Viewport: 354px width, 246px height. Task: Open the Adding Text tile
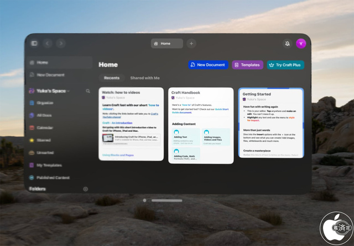pyautogui.click(x=186, y=137)
